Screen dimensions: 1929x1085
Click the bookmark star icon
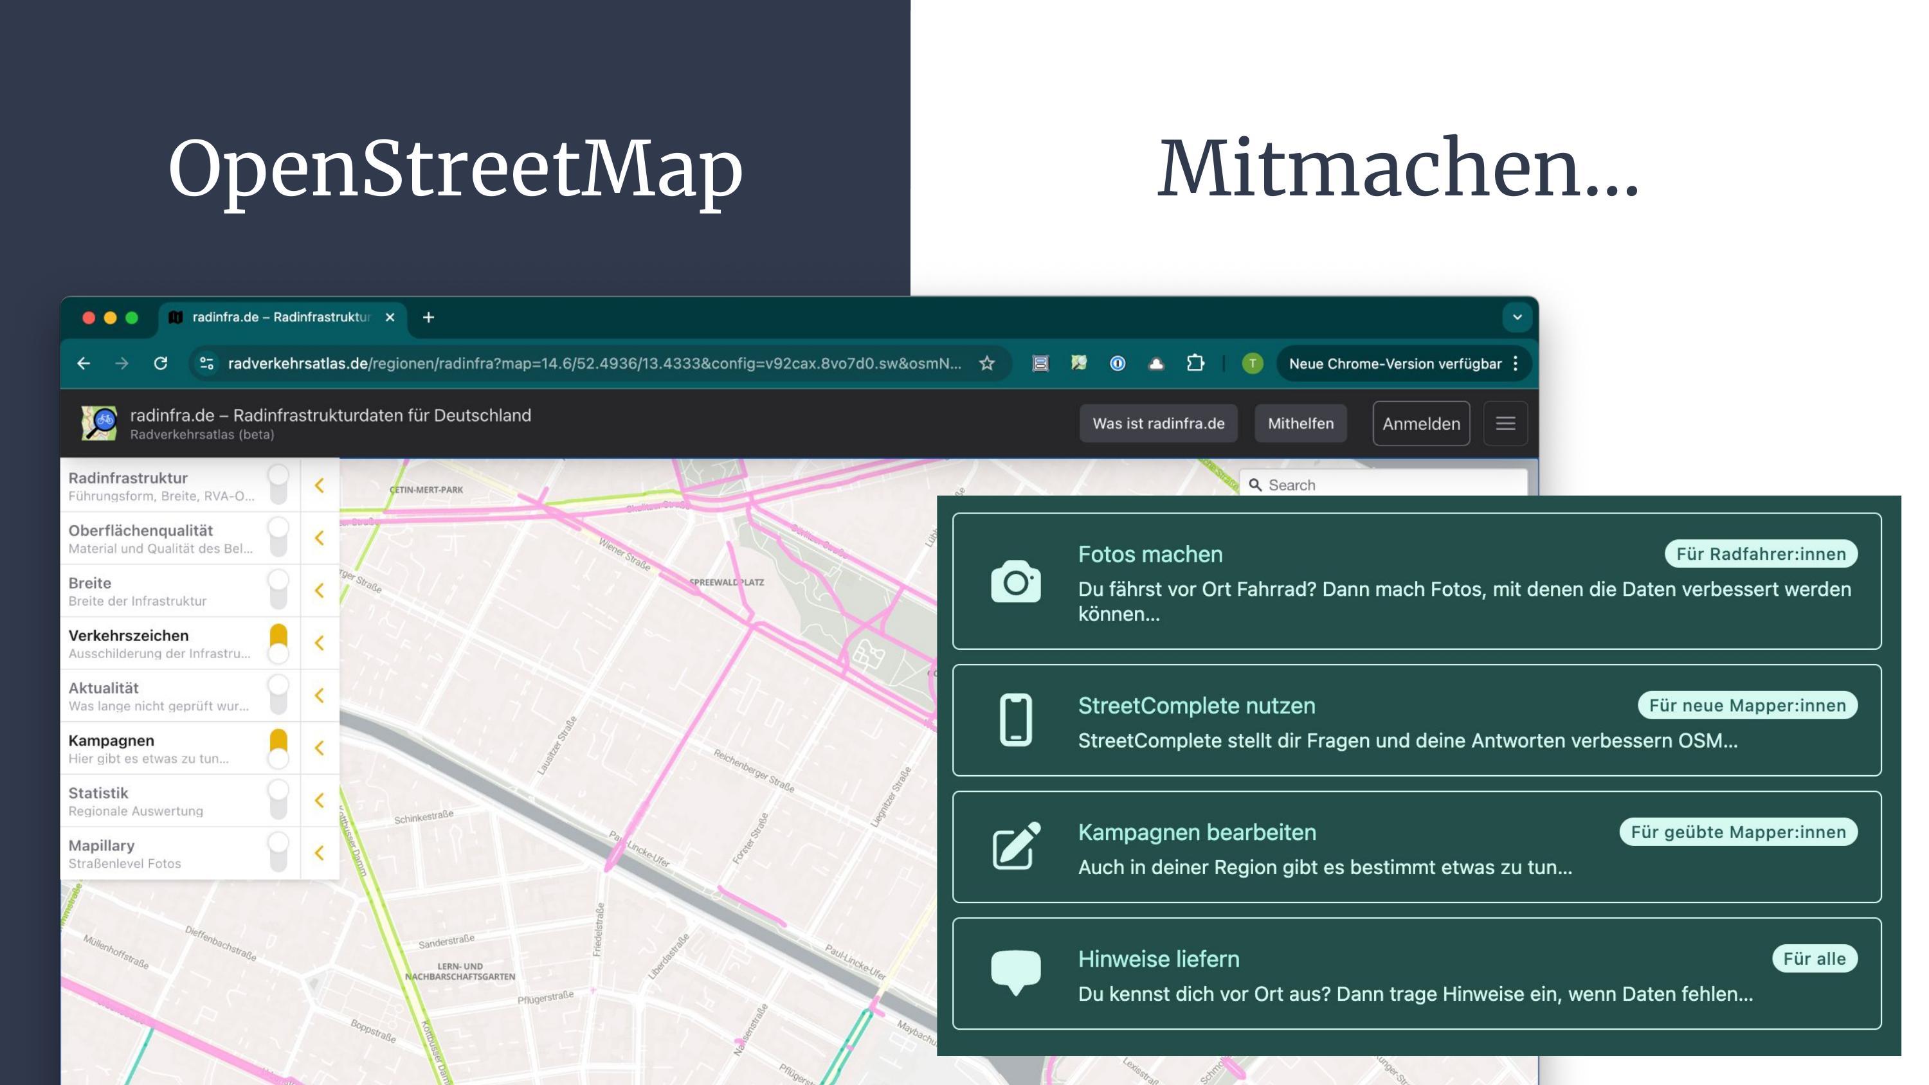987,364
